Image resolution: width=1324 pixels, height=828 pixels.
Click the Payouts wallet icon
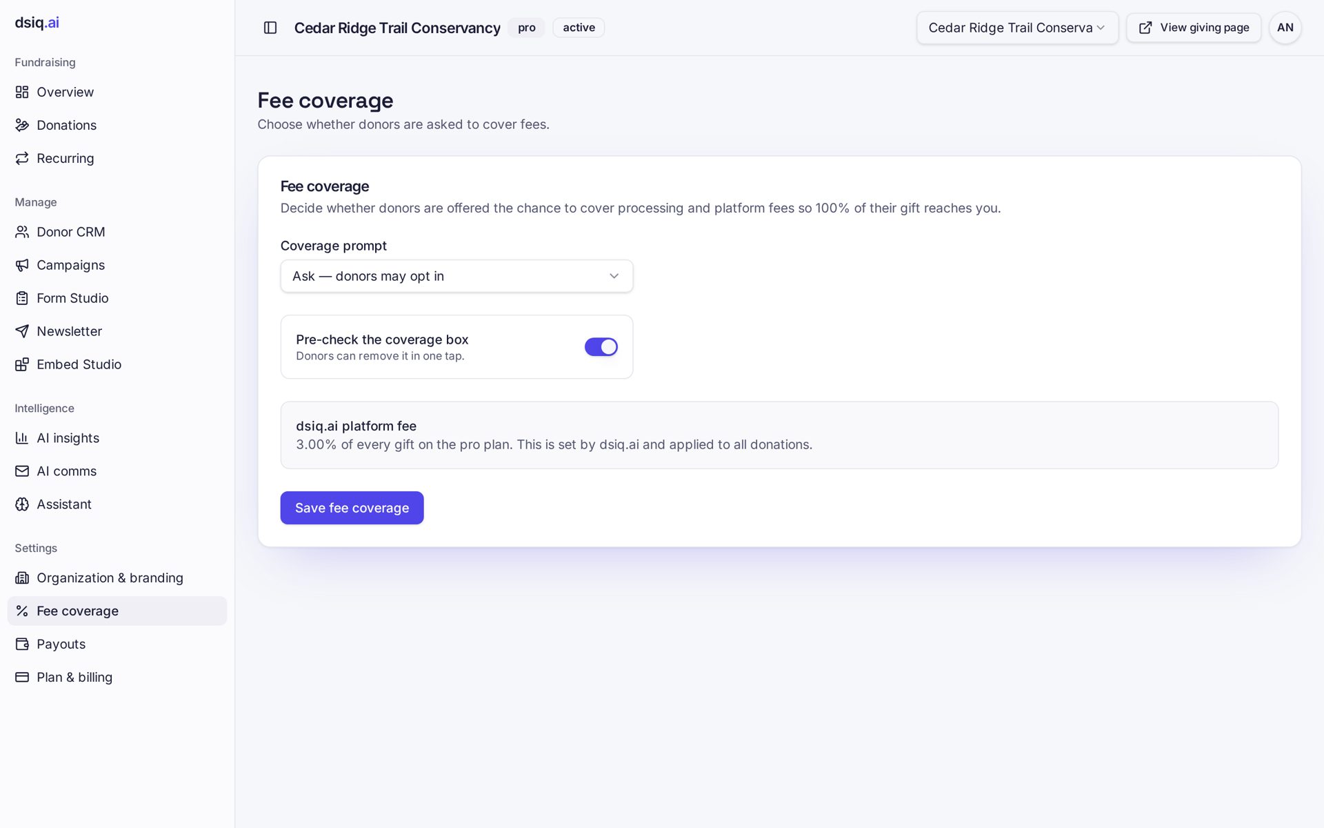pyautogui.click(x=22, y=644)
